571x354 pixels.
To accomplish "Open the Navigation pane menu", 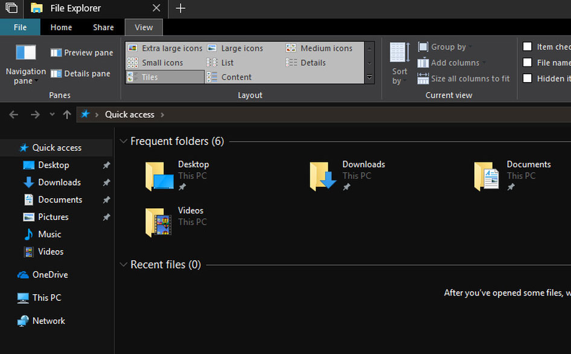I will pos(25,63).
